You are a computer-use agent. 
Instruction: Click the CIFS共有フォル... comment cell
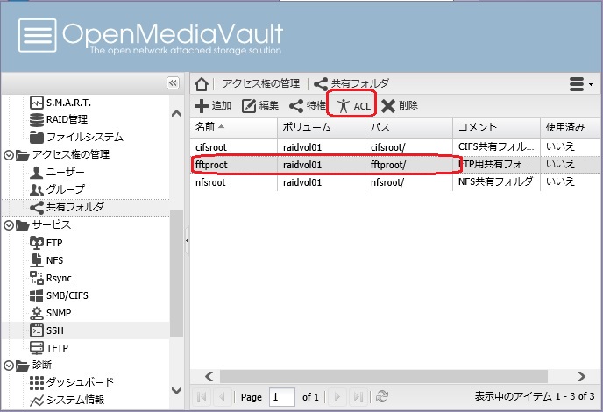pos(496,147)
